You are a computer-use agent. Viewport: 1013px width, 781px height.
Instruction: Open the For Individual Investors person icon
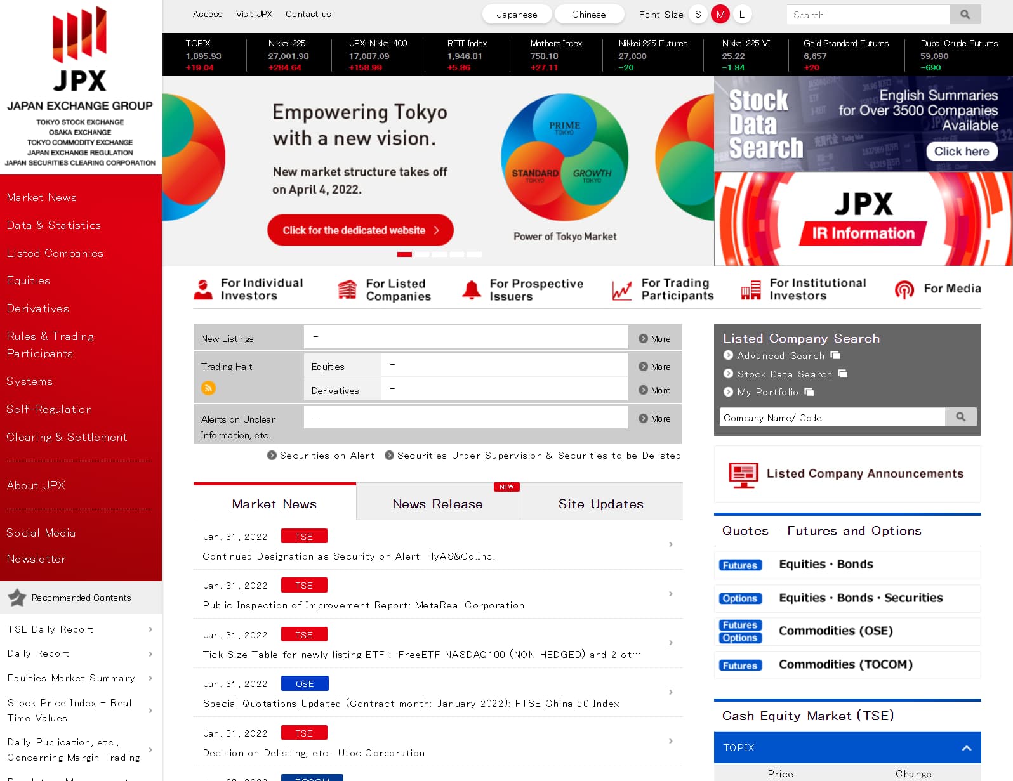(x=203, y=289)
